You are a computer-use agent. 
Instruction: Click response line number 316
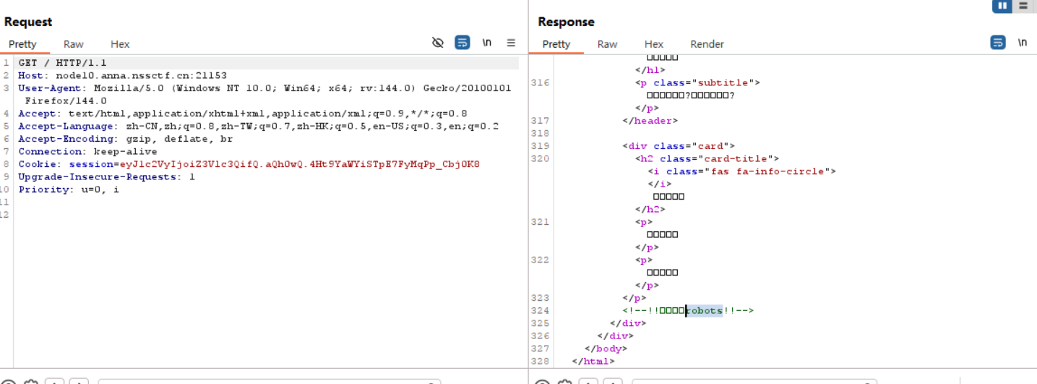pyautogui.click(x=540, y=82)
